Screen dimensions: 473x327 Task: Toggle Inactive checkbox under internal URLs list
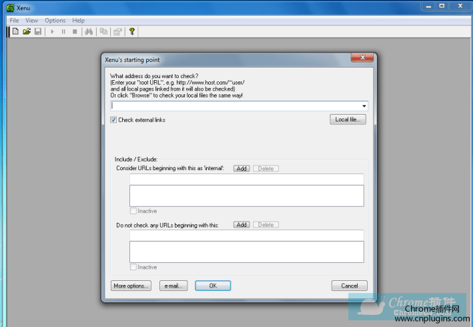point(133,211)
